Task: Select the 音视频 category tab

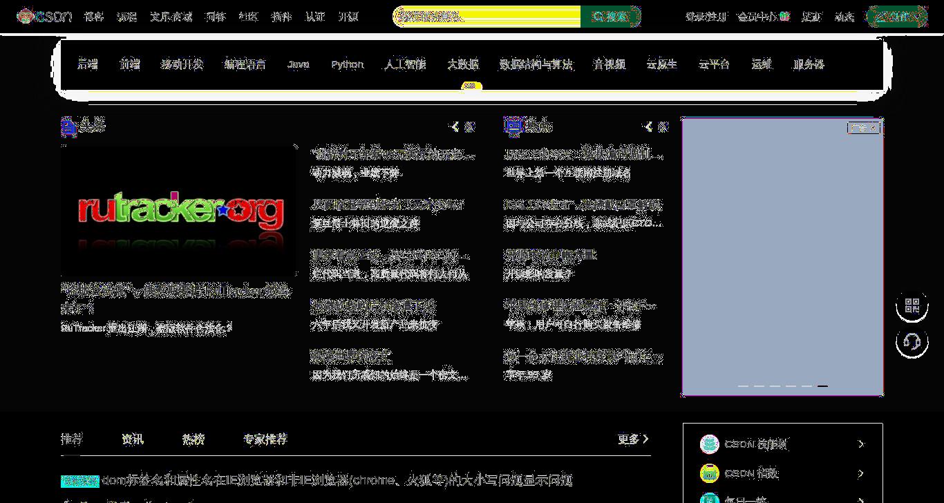Action: click(610, 64)
